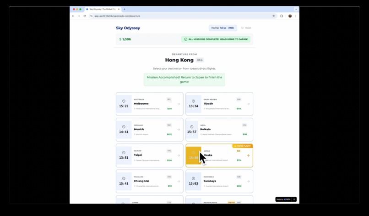The height and width of the screenshot is (216, 369).
Task: Click the clock icon above 15:57
Action: pos(191,127)
